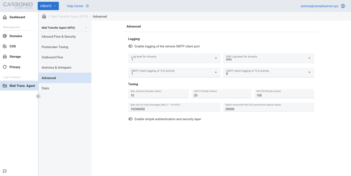Collapse the Mail Transfer Agent (MTA) section
351x176 pixels.
tap(86, 27)
